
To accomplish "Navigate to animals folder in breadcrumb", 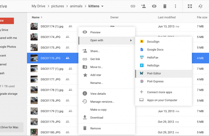I will coord(77,6).
